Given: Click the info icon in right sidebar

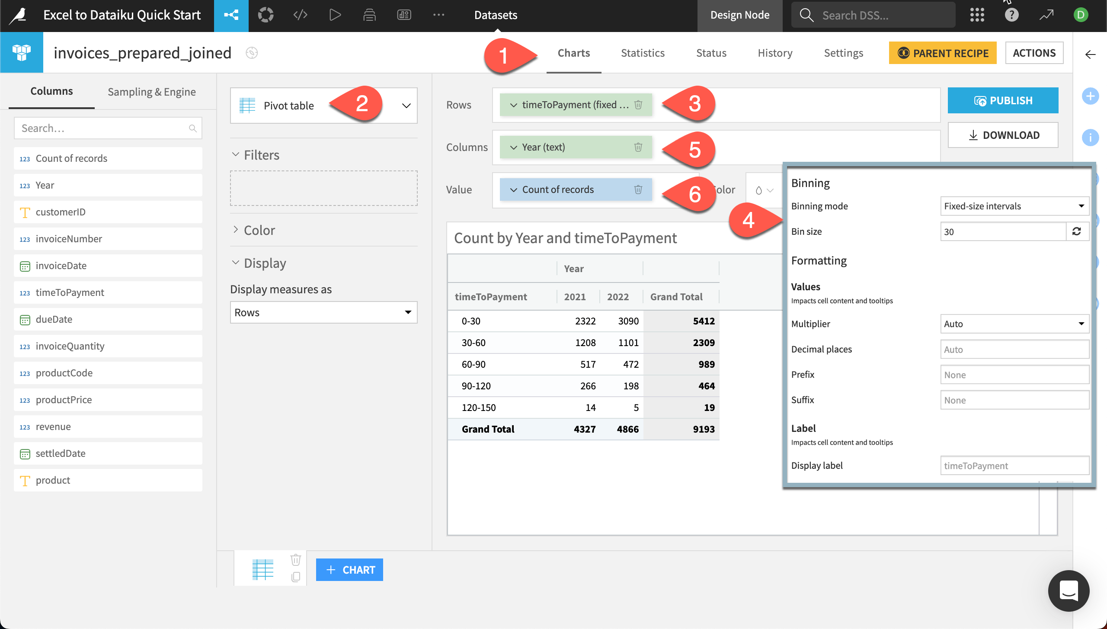Looking at the screenshot, I should point(1090,138).
